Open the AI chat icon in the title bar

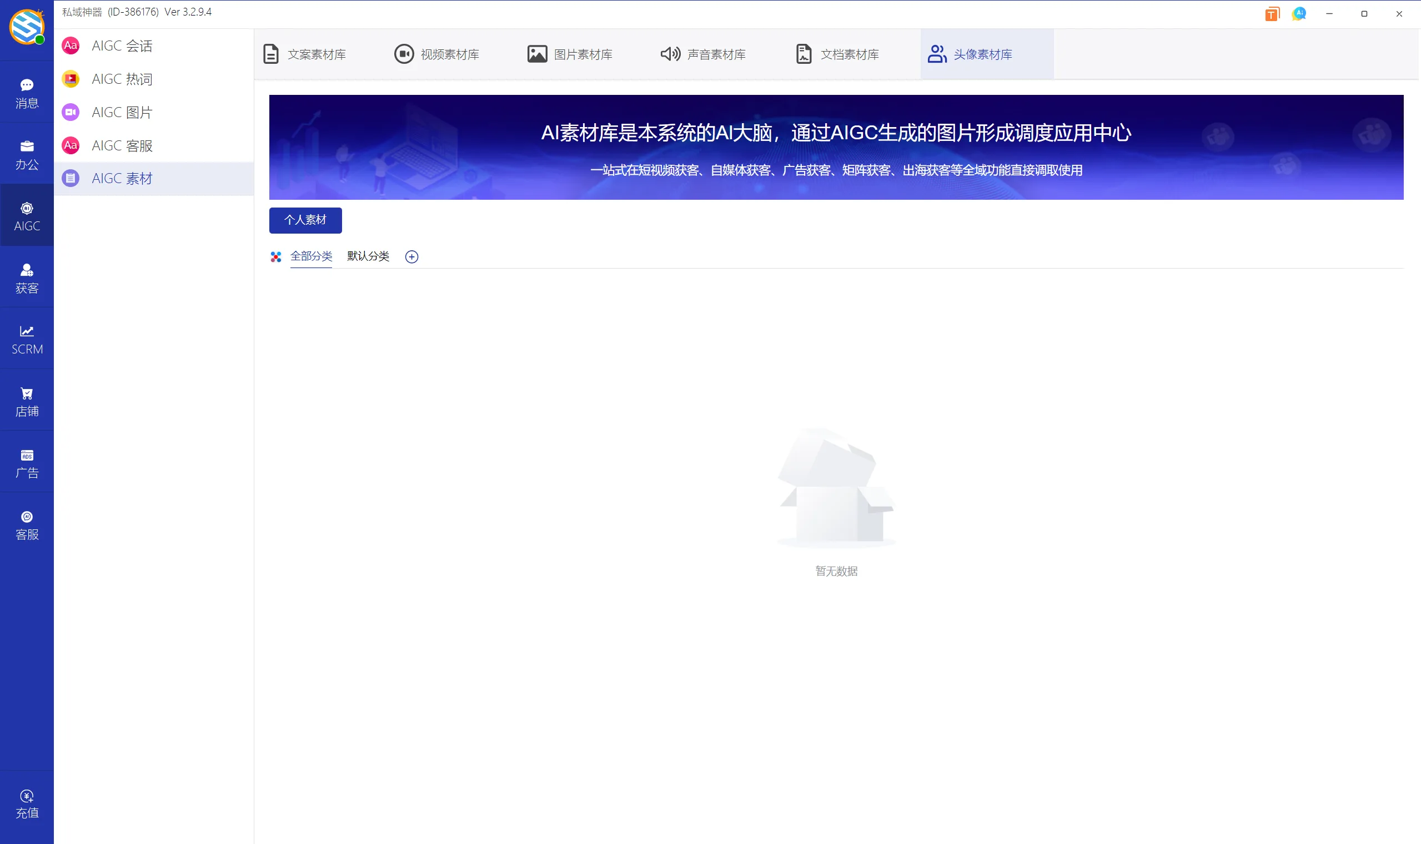pyautogui.click(x=1299, y=13)
